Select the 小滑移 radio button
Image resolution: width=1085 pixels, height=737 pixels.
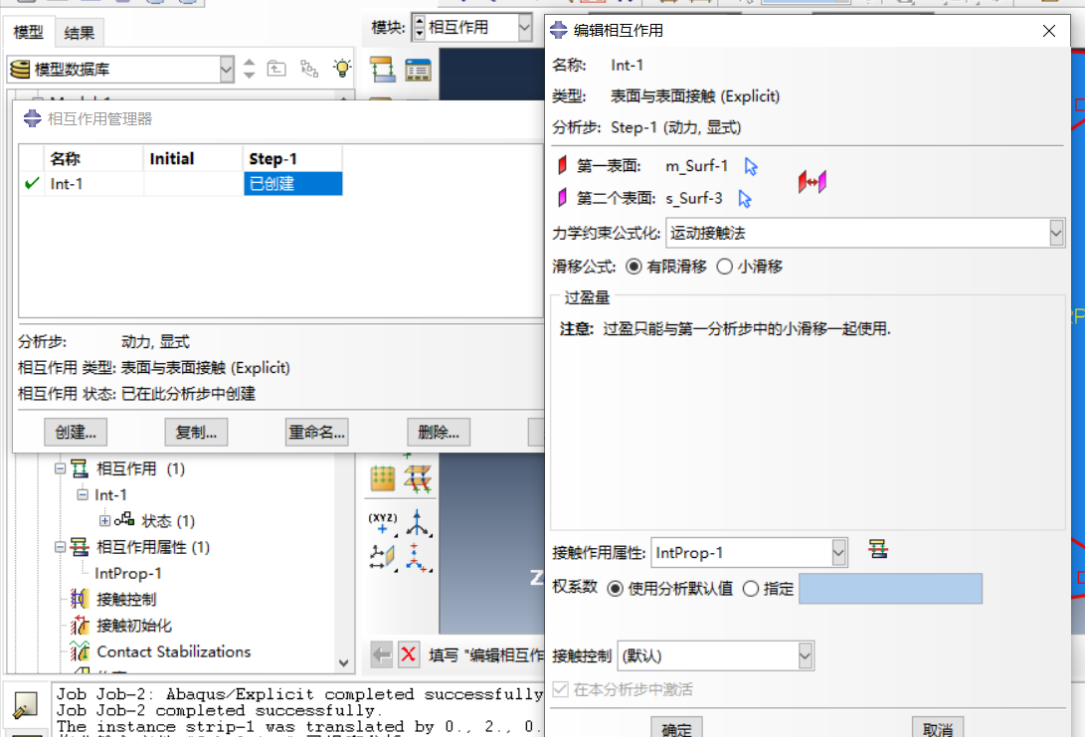coord(724,267)
